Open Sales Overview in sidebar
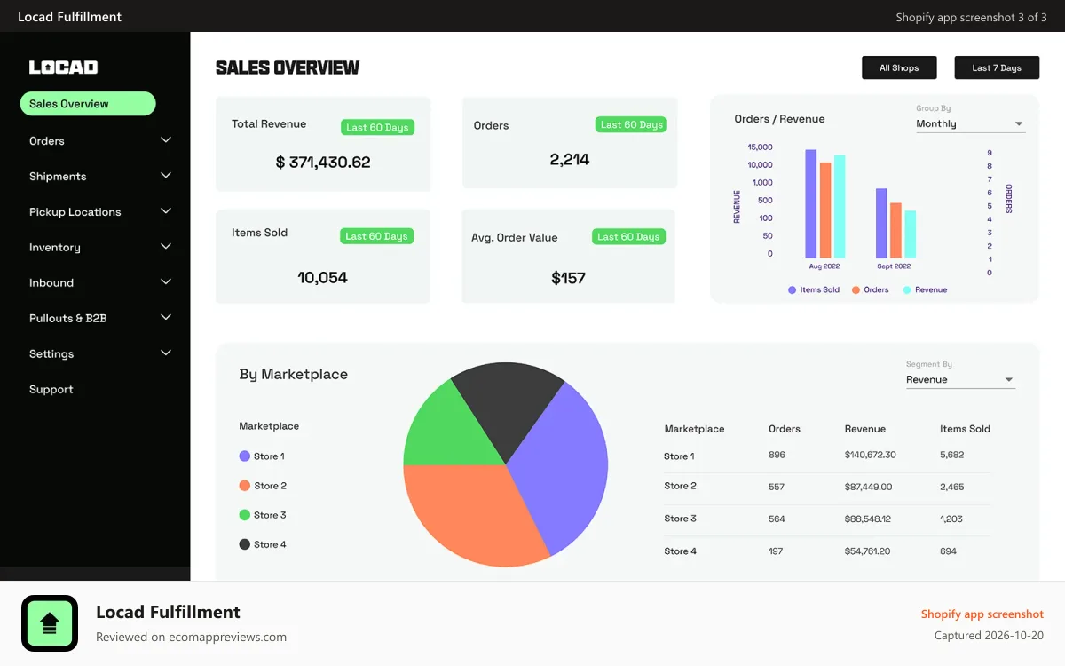Viewport: 1065px width, 666px height. click(88, 104)
